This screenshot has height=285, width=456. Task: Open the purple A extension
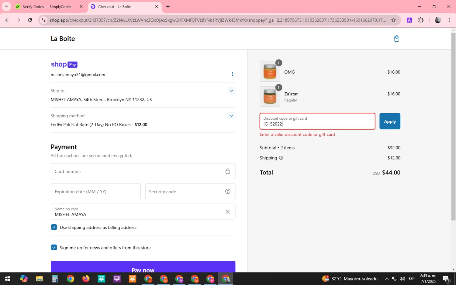pos(409,20)
